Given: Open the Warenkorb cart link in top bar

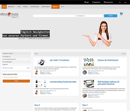Looking at the screenshot, I should (108, 2).
